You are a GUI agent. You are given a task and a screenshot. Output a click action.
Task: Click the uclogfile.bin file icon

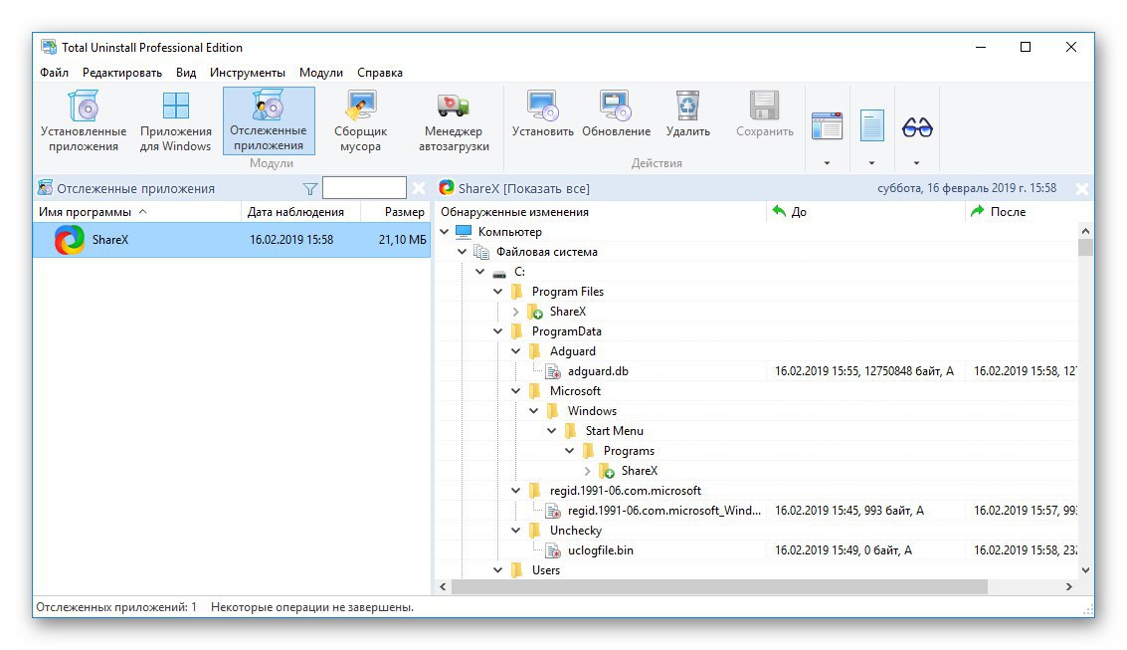[553, 550]
